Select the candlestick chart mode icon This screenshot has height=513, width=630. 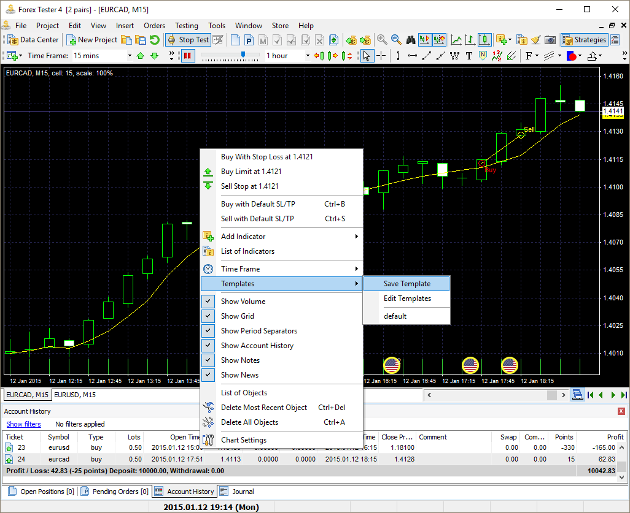484,40
